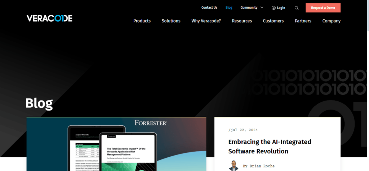Open the Products menu
369x171 pixels.
(x=142, y=21)
